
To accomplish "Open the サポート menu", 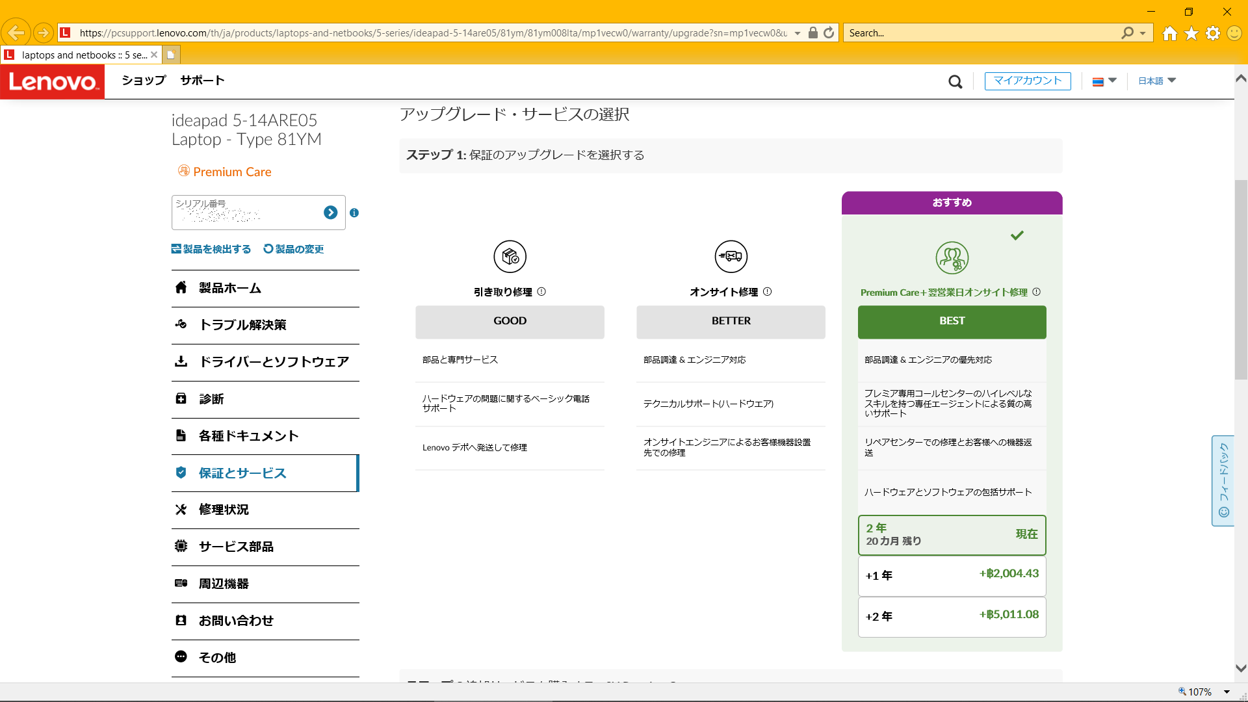I will pyautogui.click(x=202, y=81).
